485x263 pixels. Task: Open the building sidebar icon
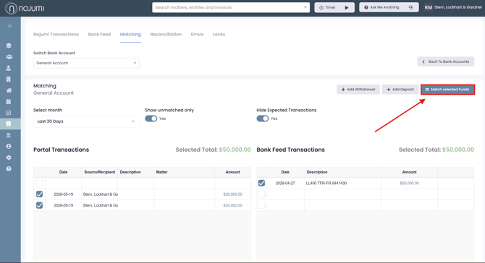[9, 79]
